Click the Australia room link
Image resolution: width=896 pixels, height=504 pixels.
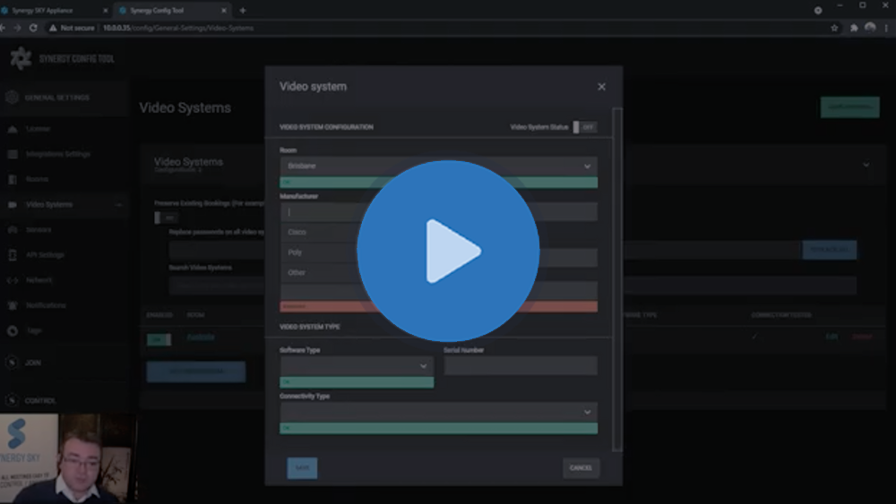[201, 337]
